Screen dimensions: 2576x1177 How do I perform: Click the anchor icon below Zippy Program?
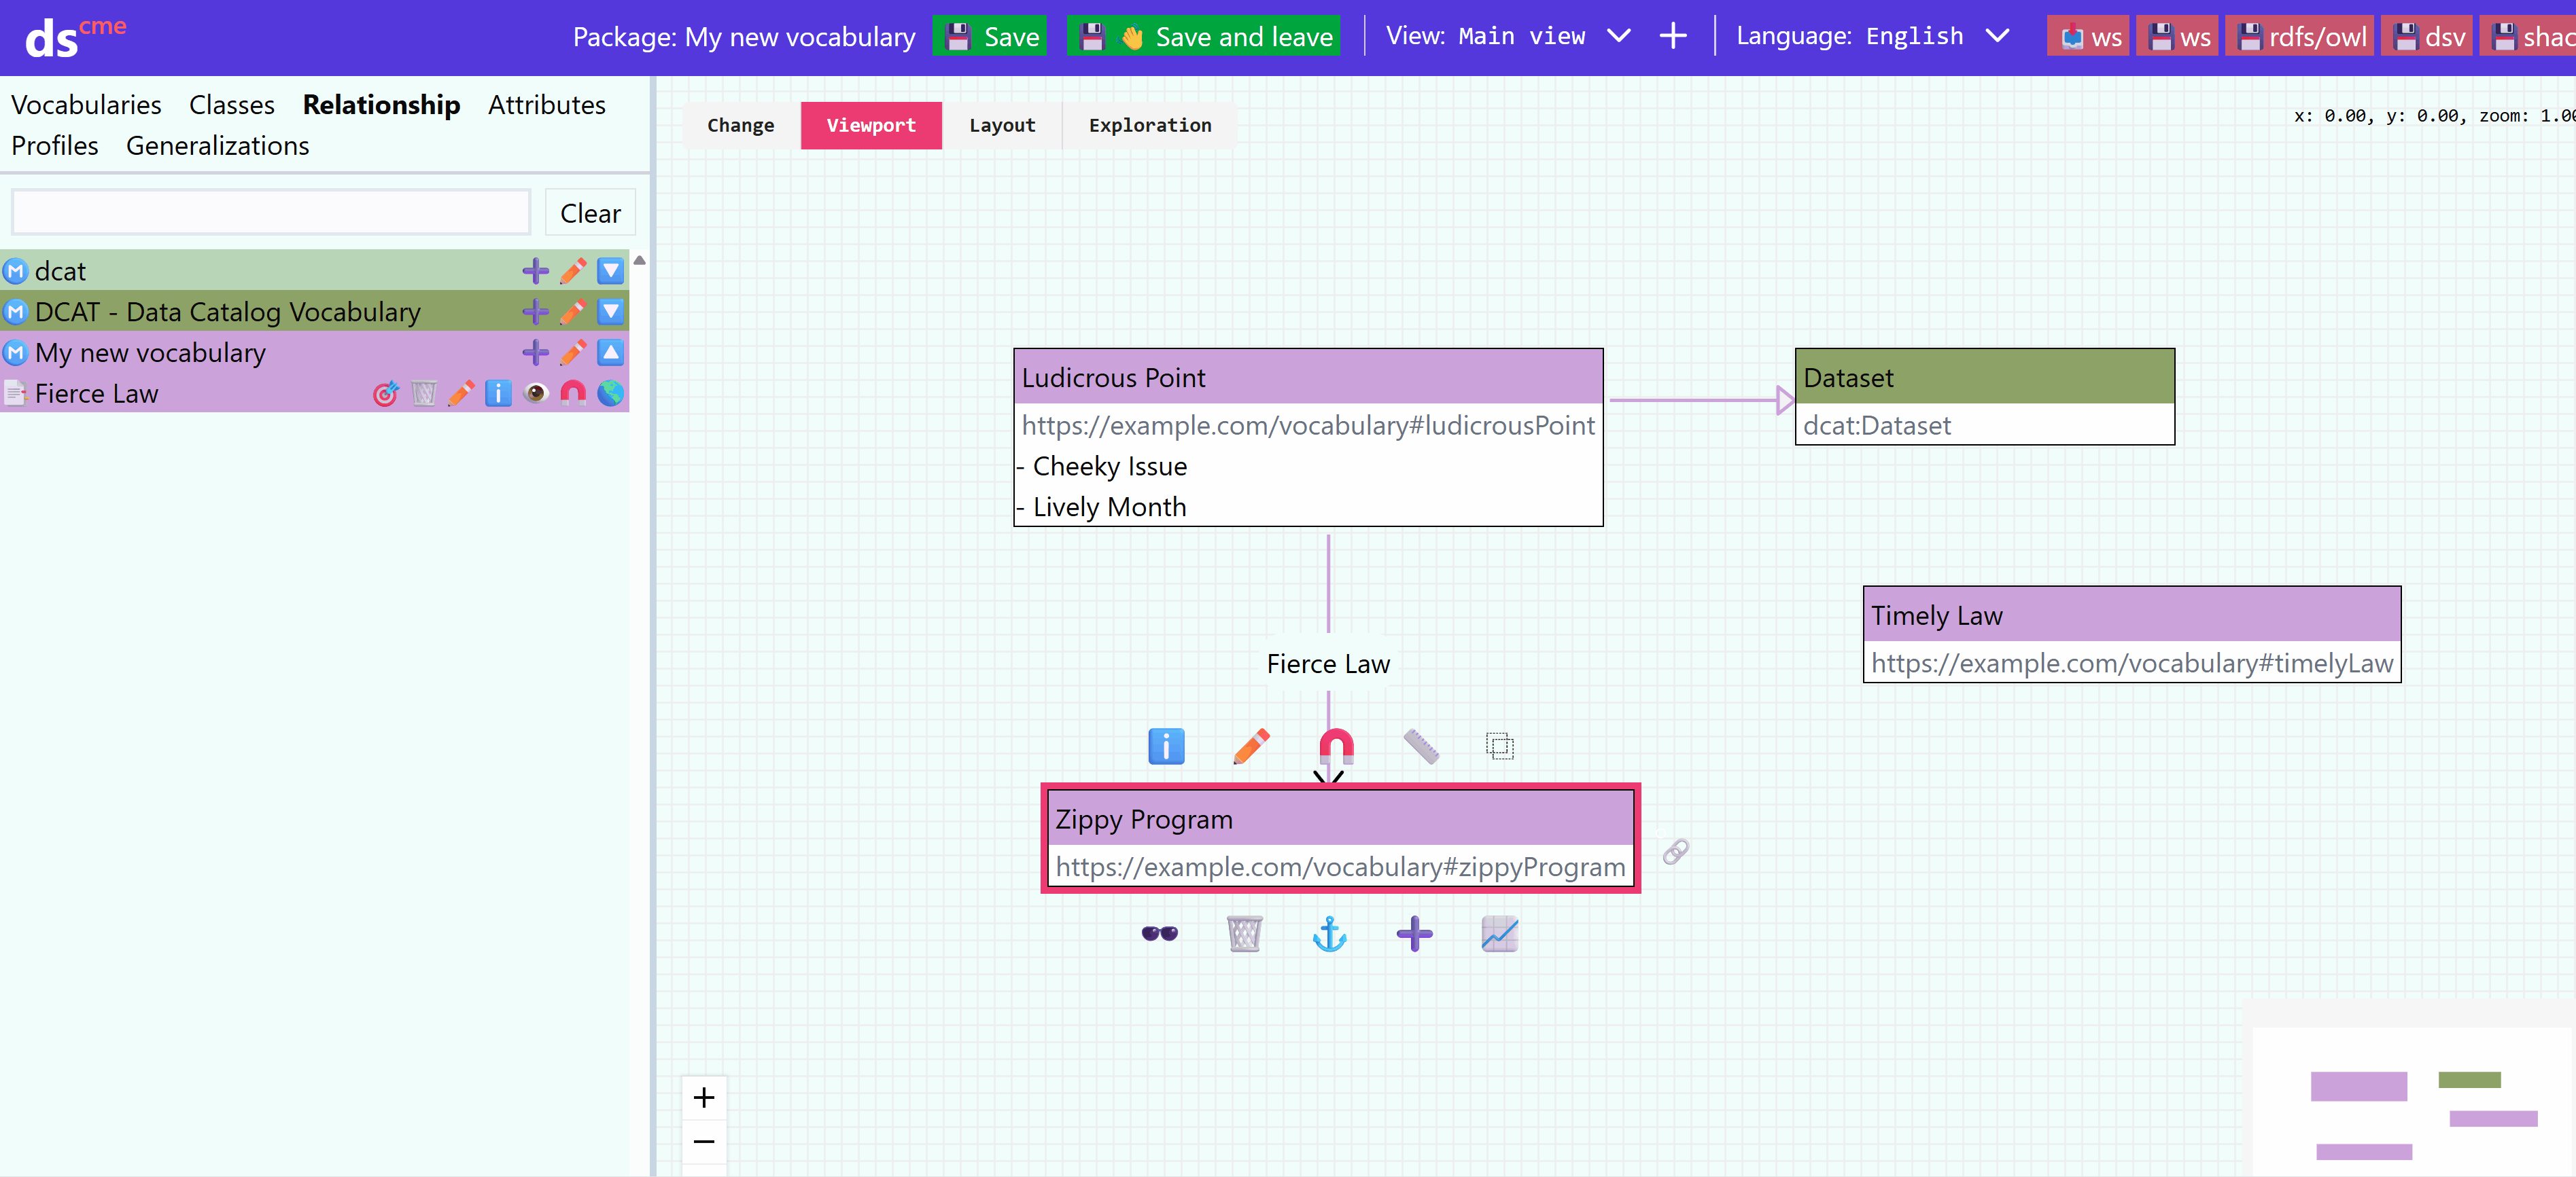point(1329,933)
